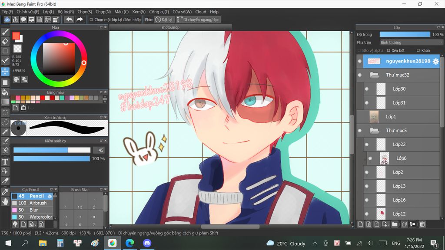Hide layer Lớp13
The height and width of the screenshot is (250, 445).
[367, 186]
